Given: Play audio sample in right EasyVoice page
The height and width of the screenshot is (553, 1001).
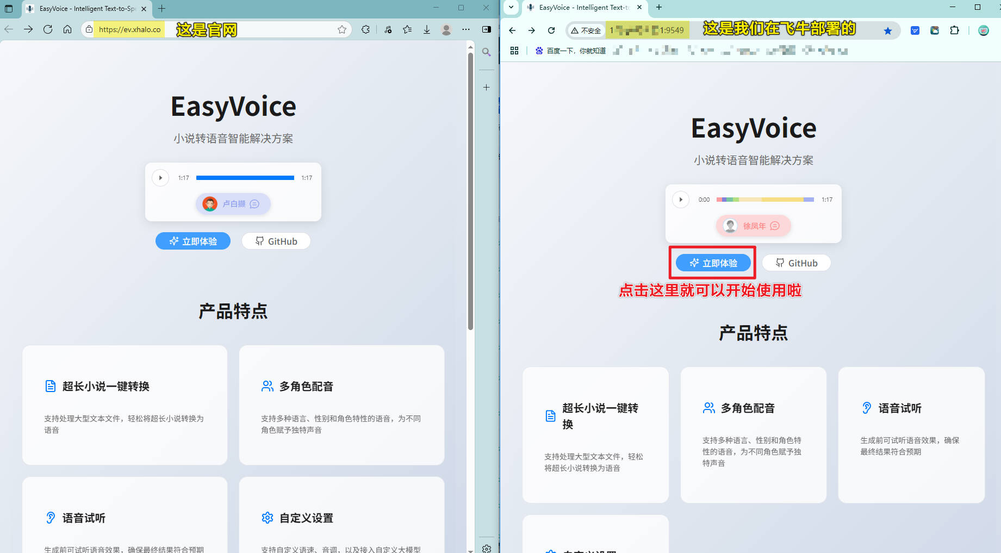Looking at the screenshot, I should [x=681, y=200].
